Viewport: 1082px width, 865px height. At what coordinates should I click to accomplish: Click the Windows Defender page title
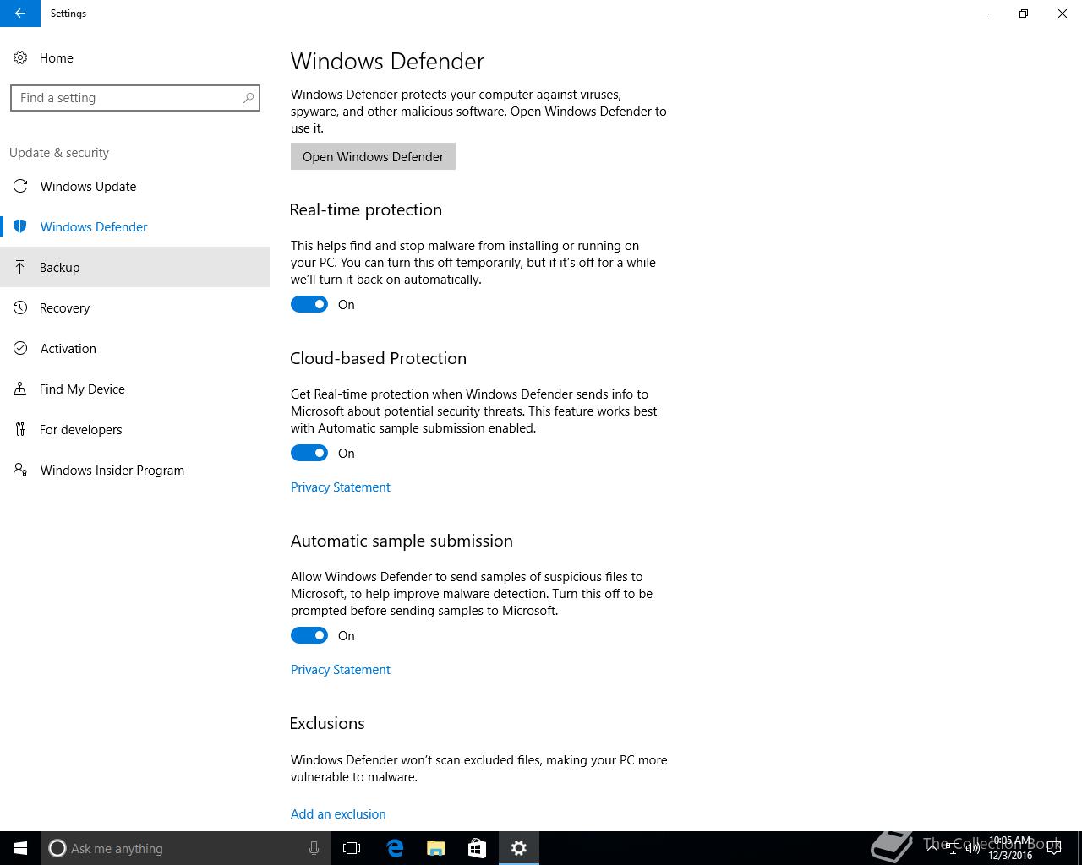tap(388, 61)
